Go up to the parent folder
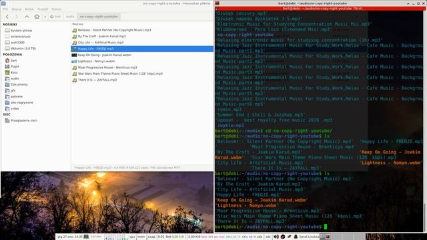This screenshot has height=240, width=427. coord(27,17)
